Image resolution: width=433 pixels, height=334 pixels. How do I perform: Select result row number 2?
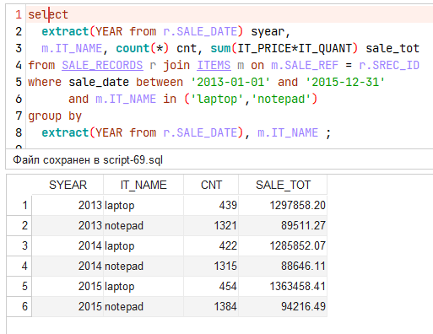click(x=19, y=225)
